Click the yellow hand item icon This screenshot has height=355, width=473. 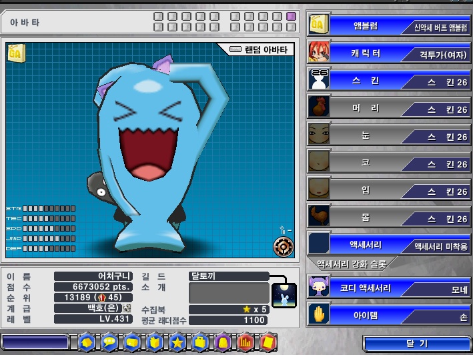pyautogui.click(x=319, y=314)
